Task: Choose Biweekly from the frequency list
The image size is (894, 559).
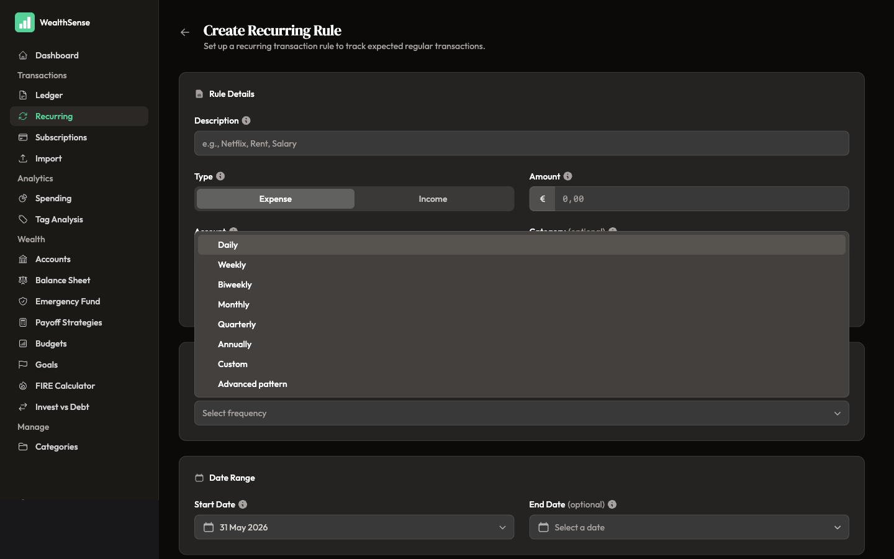Action: point(521,284)
